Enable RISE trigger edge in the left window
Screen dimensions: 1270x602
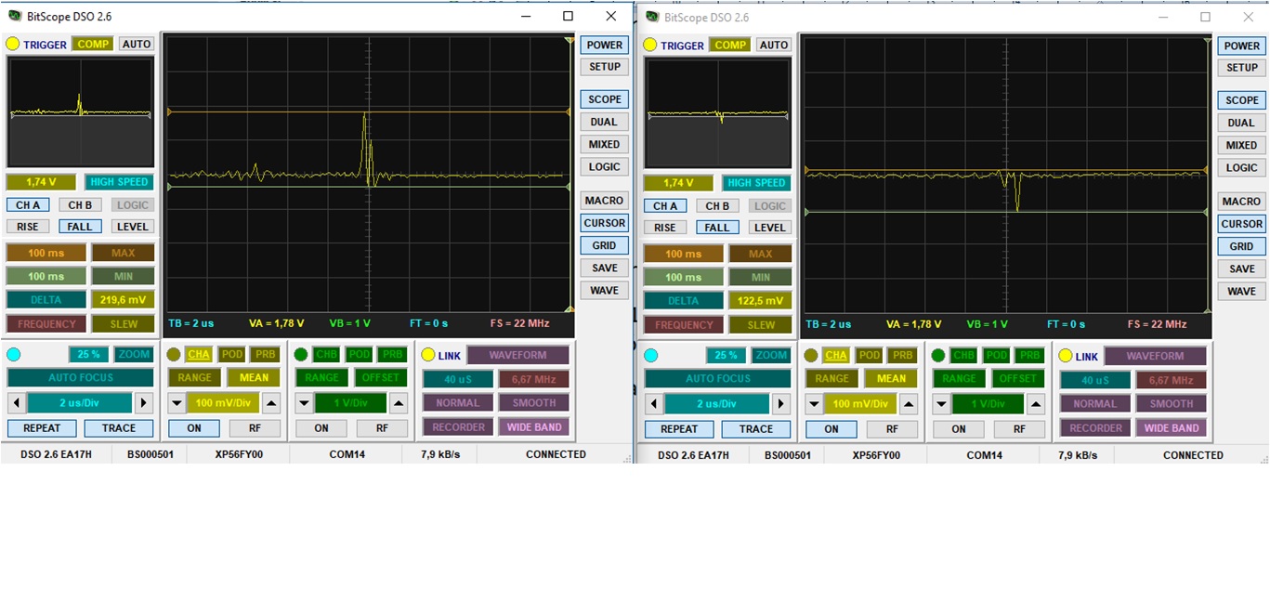click(x=28, y=227)
